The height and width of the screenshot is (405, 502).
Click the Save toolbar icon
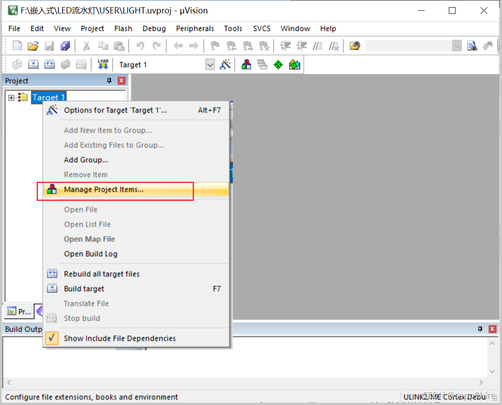click(x=49, y=46)
